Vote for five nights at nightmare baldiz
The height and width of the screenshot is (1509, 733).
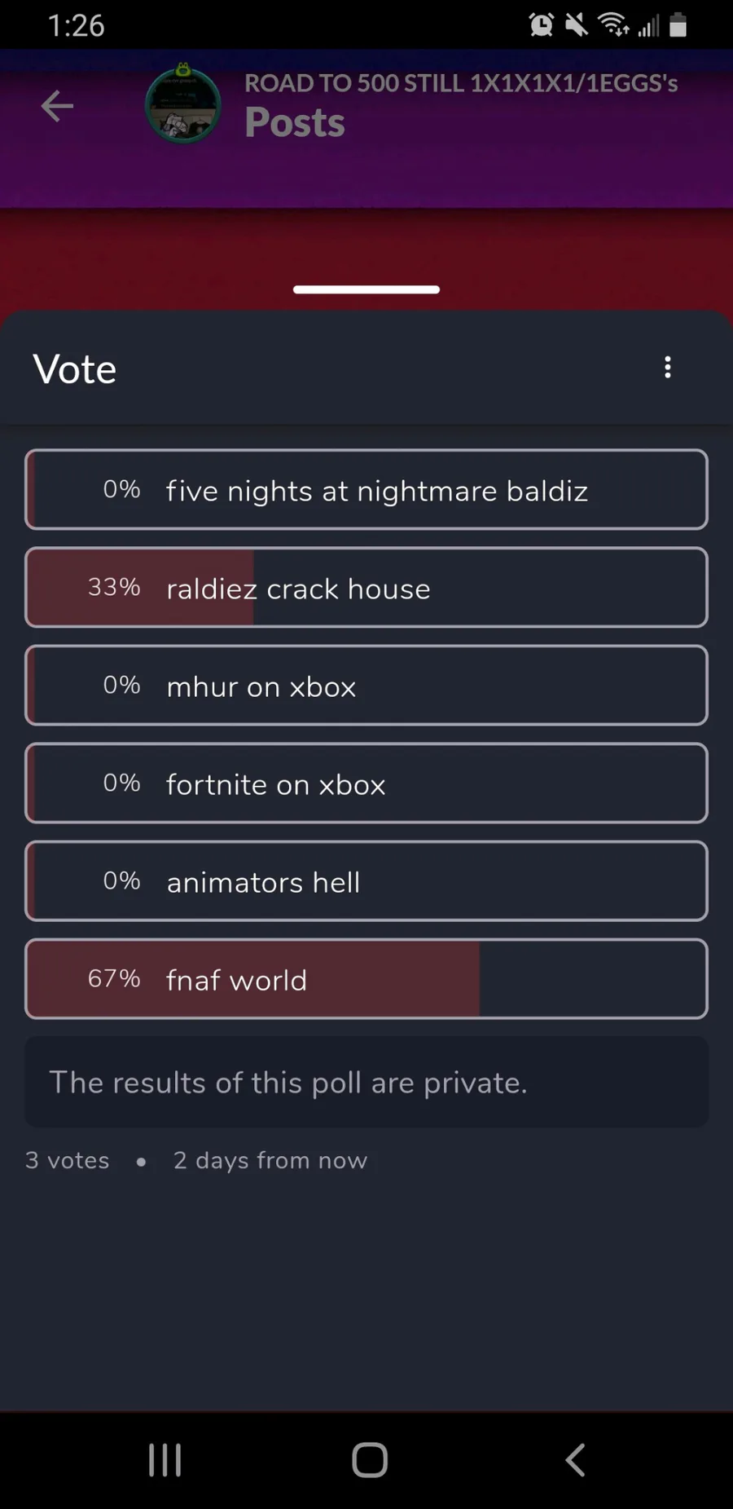point(366,490)
